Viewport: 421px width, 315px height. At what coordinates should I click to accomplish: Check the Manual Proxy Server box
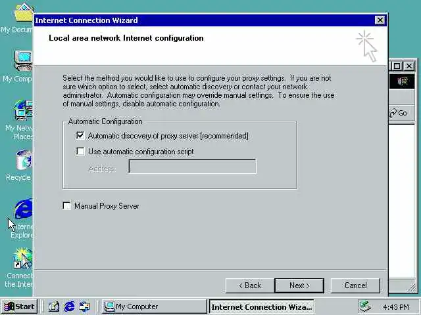[x=66, y=205]
